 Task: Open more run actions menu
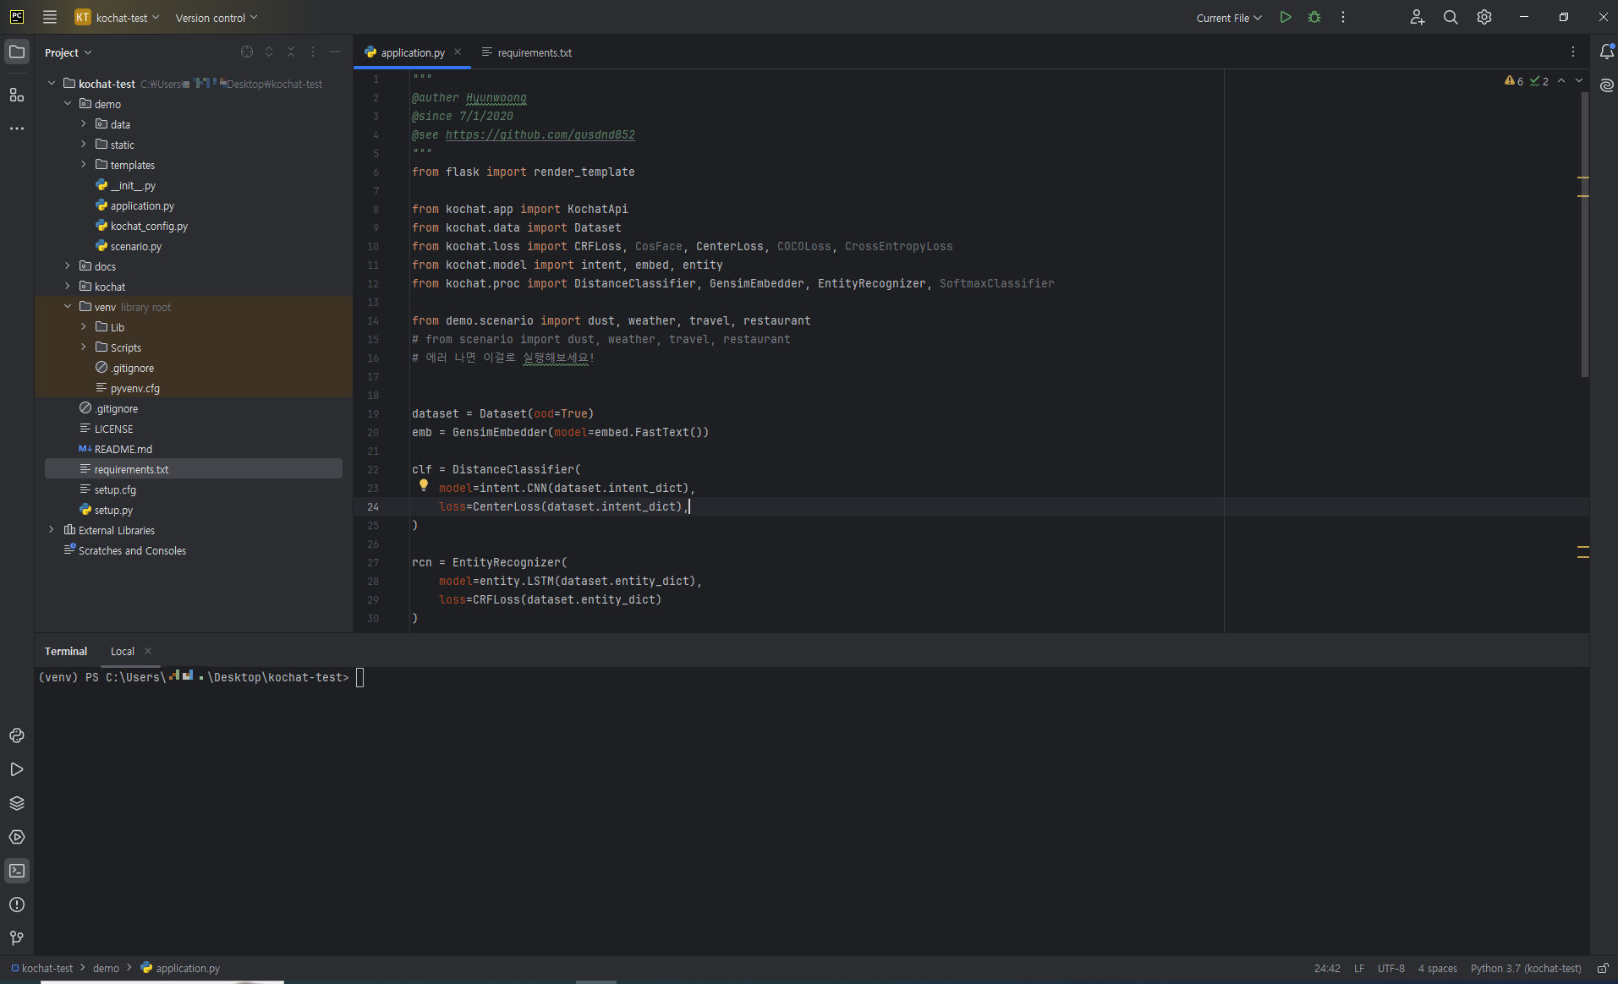point(1343,17)
